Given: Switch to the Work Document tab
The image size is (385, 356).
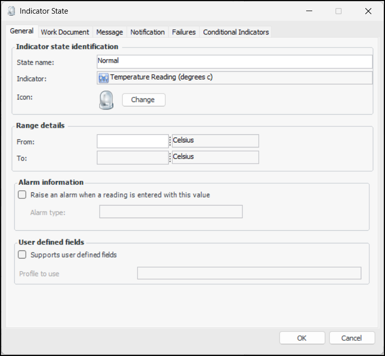Looking at the screenshot, I should click(x=65, y=32).
